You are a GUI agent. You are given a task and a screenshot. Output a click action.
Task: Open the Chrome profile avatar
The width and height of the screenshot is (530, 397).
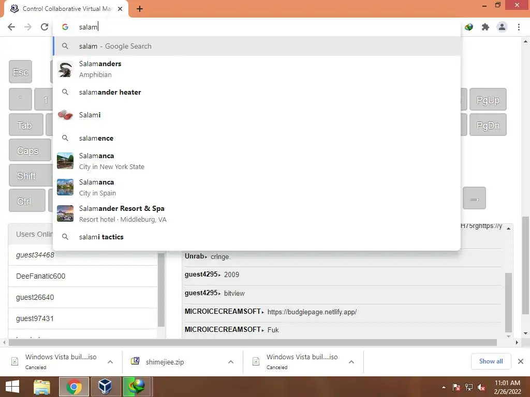[502, 27]
